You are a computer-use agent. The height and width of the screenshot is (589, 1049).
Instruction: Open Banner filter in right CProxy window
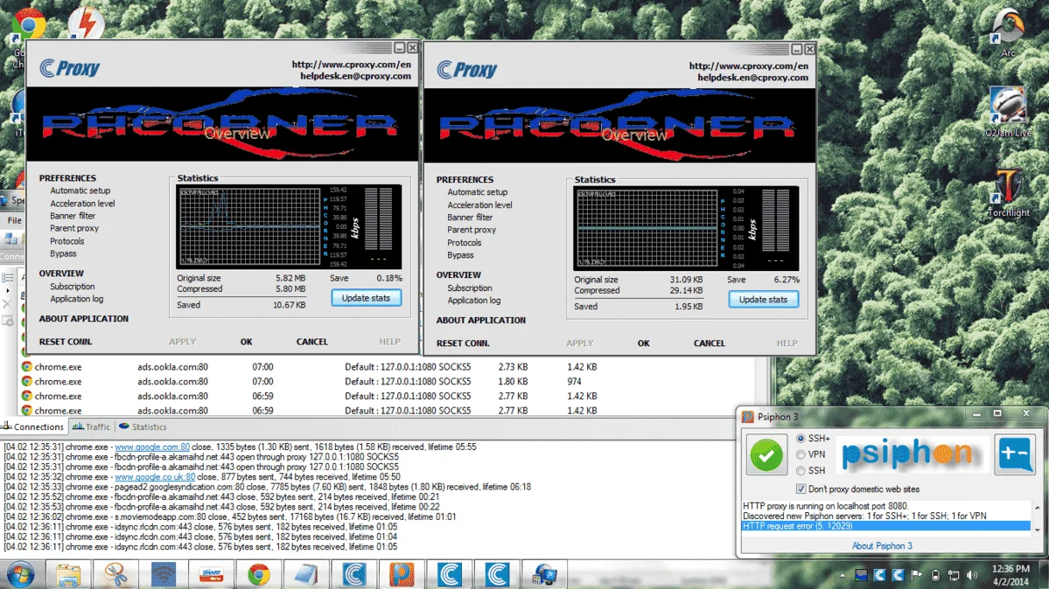pyautogui.click(x=470, y=218)
